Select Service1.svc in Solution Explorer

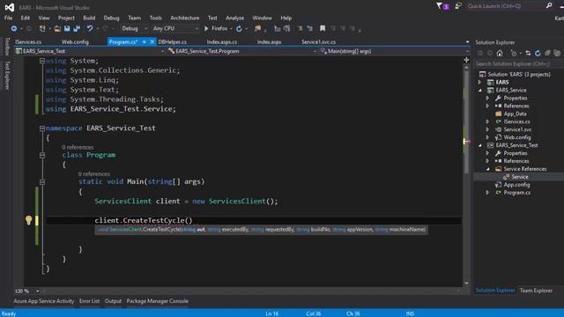click(517, 129)
